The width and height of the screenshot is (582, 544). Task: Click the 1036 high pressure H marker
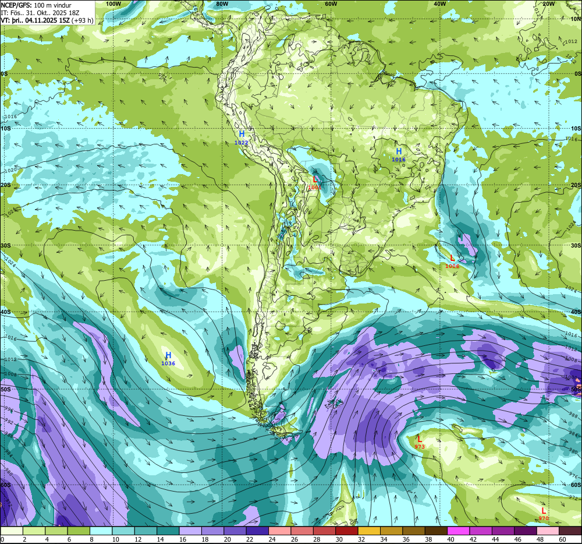click(168, 355)
